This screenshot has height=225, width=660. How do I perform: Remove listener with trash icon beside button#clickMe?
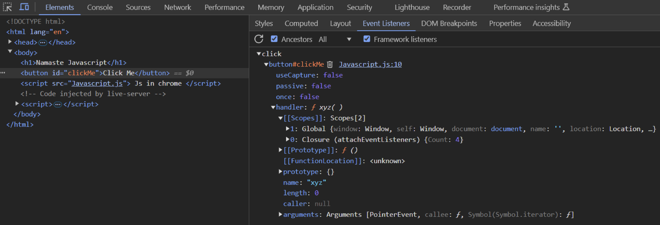[x=330, y=64]
